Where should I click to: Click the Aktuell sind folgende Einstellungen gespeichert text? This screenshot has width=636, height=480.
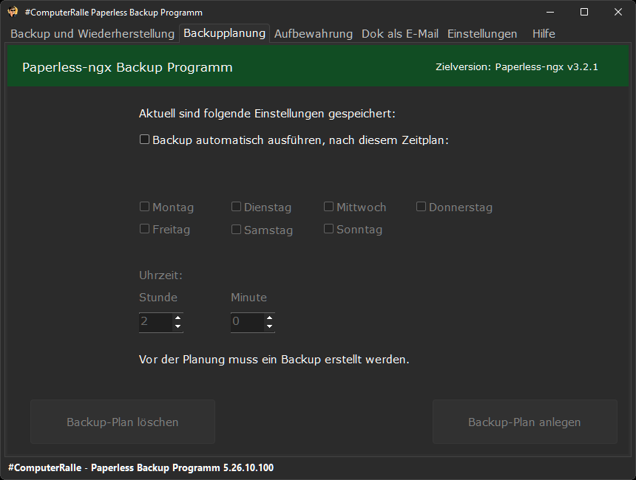point(267,114)
